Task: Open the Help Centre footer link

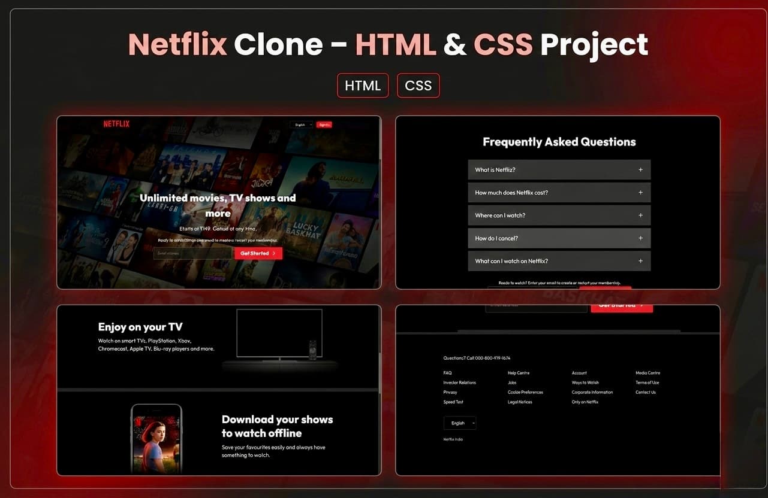Action: point(519,373)
